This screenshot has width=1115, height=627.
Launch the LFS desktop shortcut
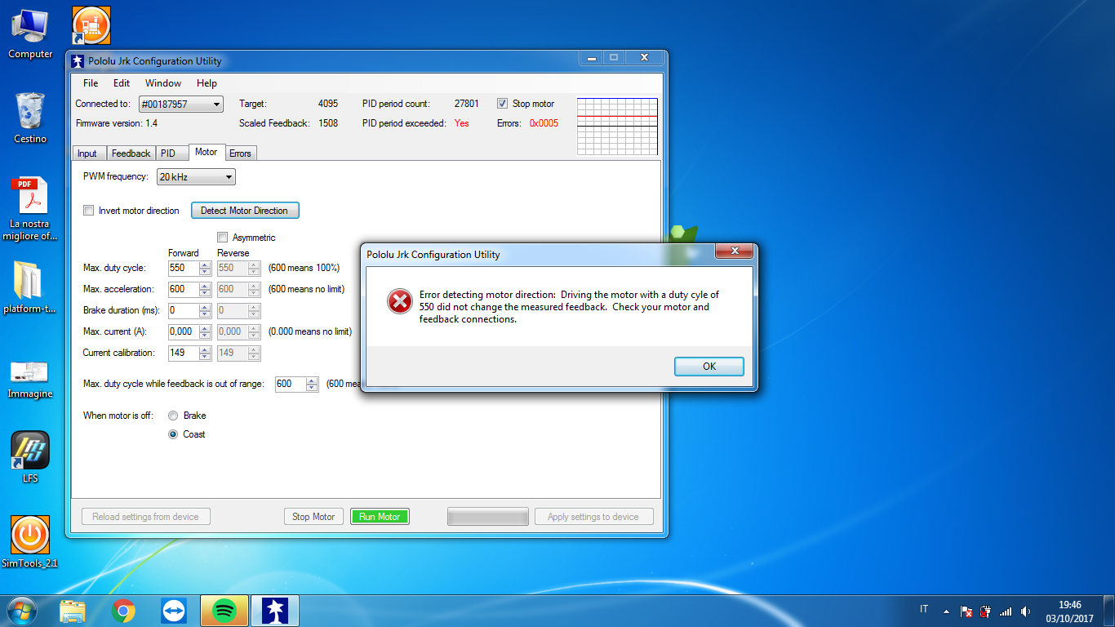(x=30, y=457)
